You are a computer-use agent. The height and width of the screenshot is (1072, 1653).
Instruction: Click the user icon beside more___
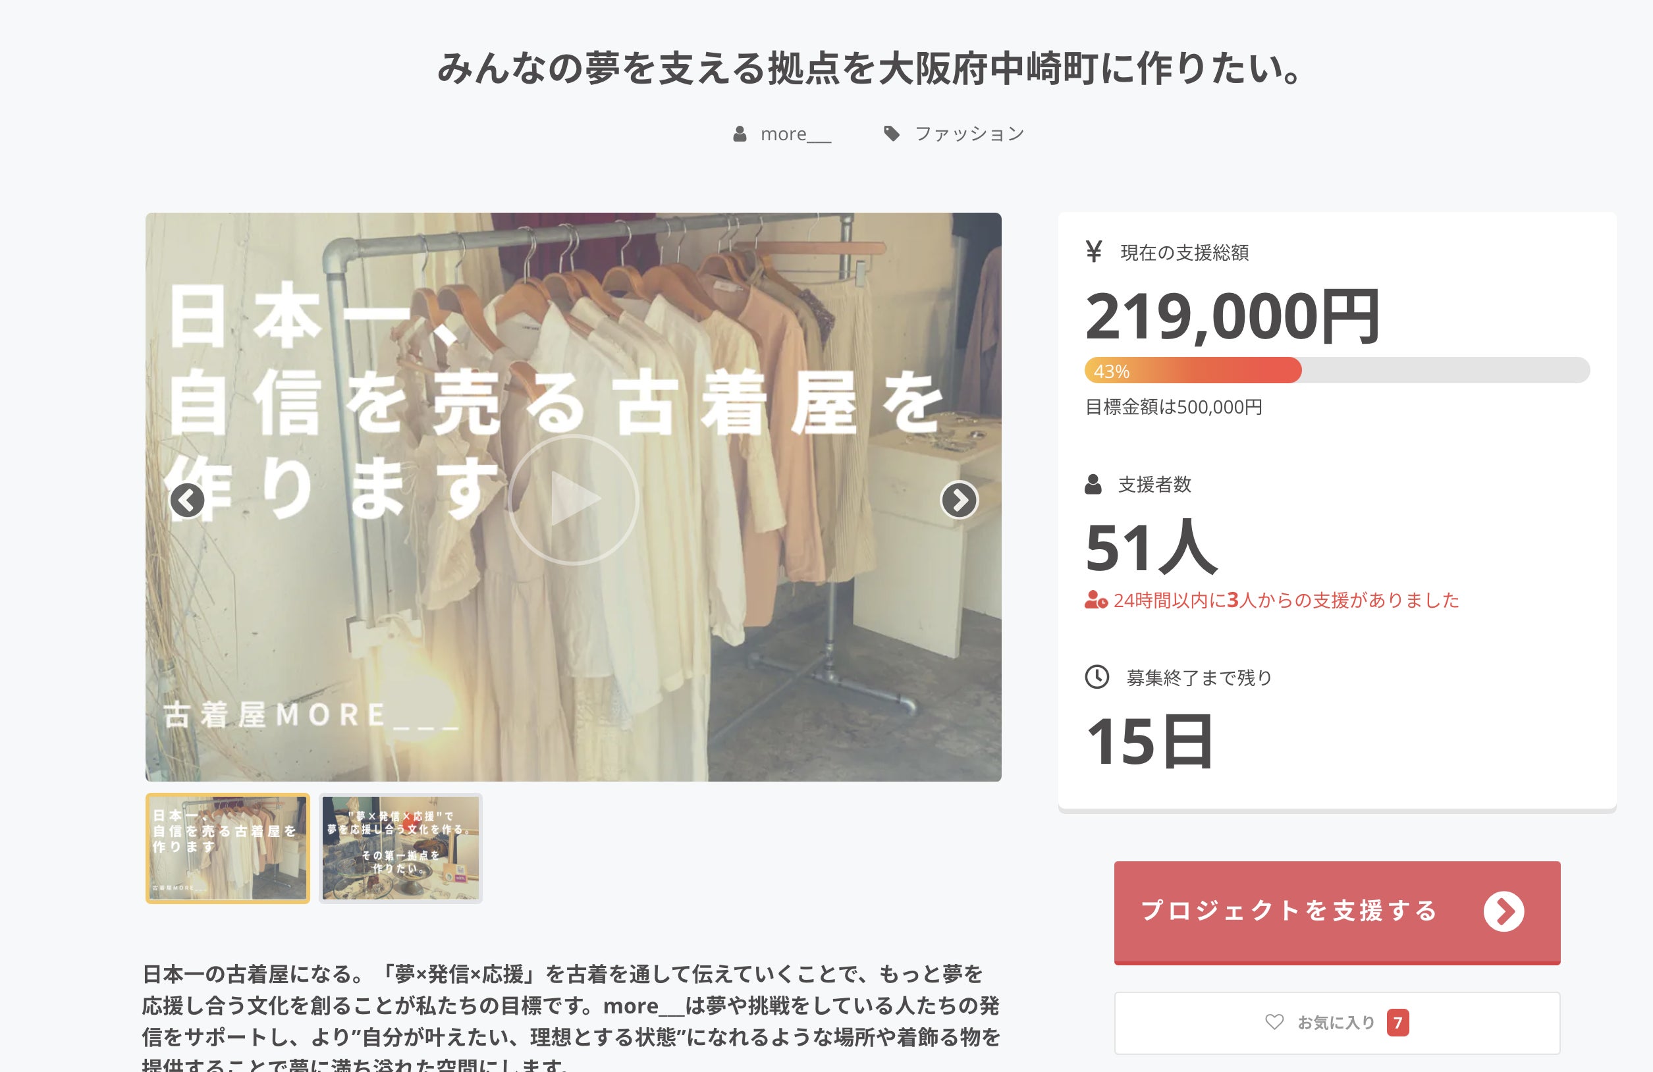[x=740, y=133]
